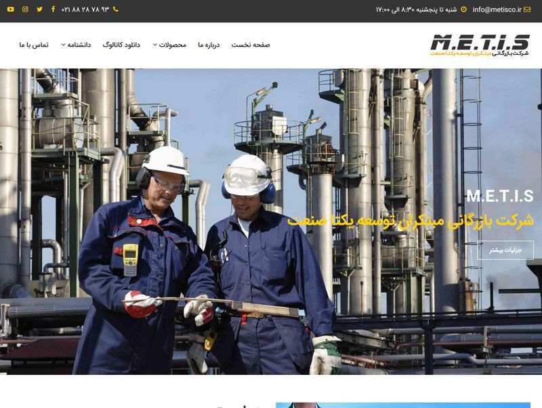This screenshot has width=542, height=408.
Task: Click the clock working-hours icon
Action: pyautogui.click(x=463, y=9)
